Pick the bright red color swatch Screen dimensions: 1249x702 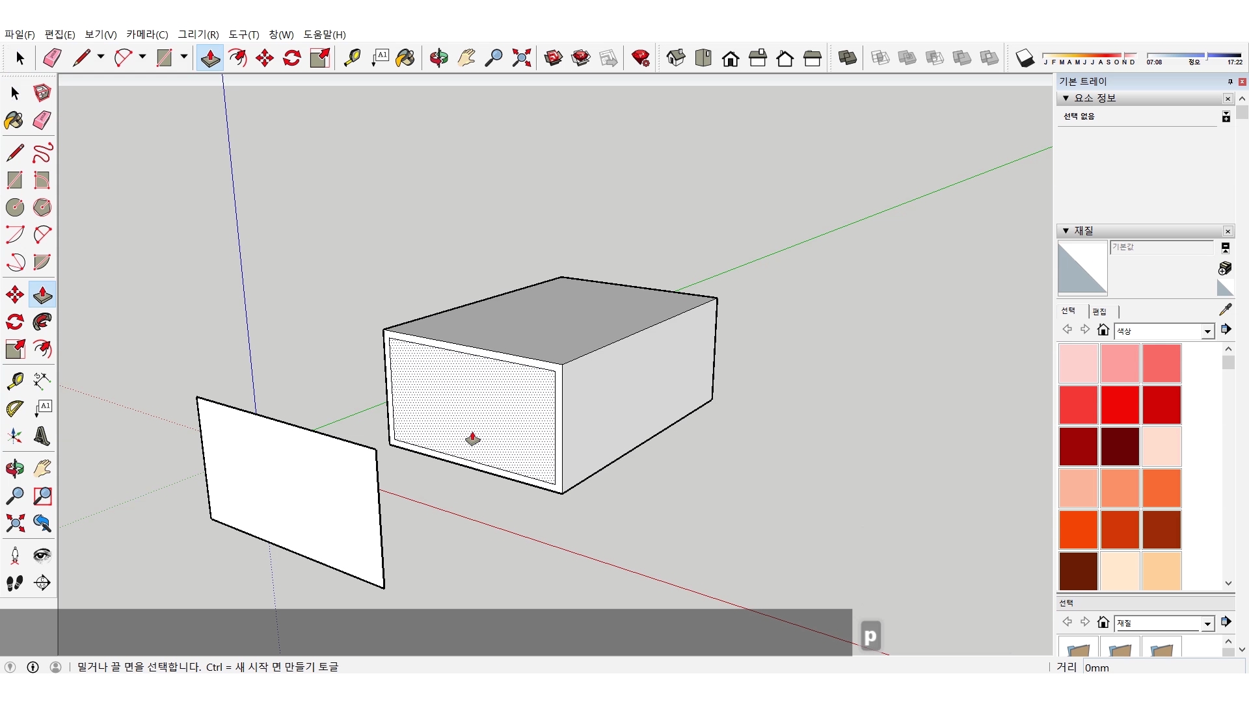tap(1120, 404)
